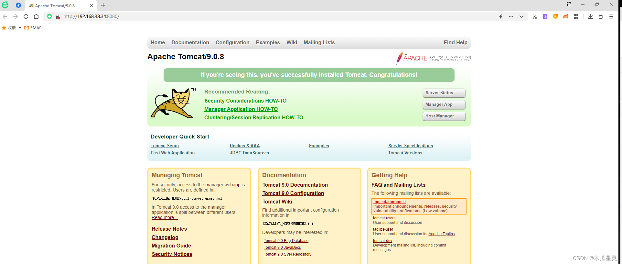This screenshot has height=264, width=622.
Task: Open the Configuration nav item
Action: point(232,42)
